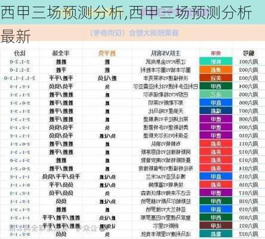The width and height of the screenshot is (265, 239).
Task: Click the dark green 西甲 cell in row 周六004
Action: pos(215,86)
